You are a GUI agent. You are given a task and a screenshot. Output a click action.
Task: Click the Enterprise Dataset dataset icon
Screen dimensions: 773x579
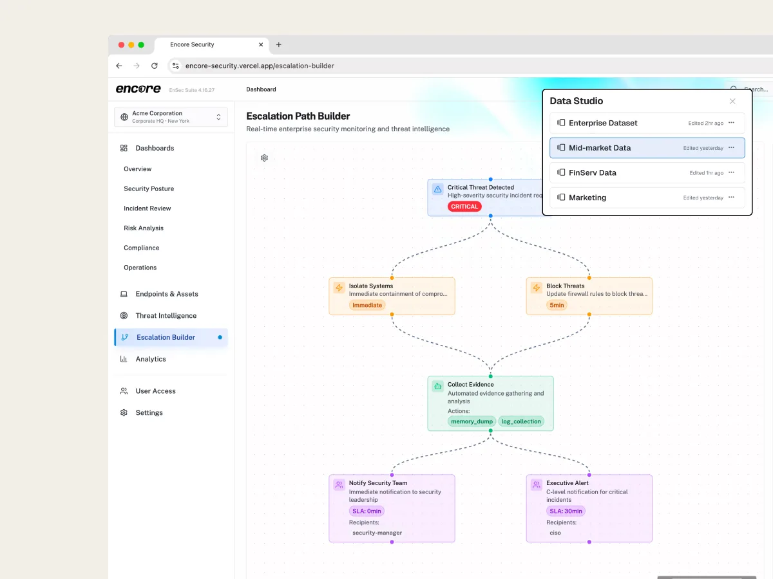561,123
